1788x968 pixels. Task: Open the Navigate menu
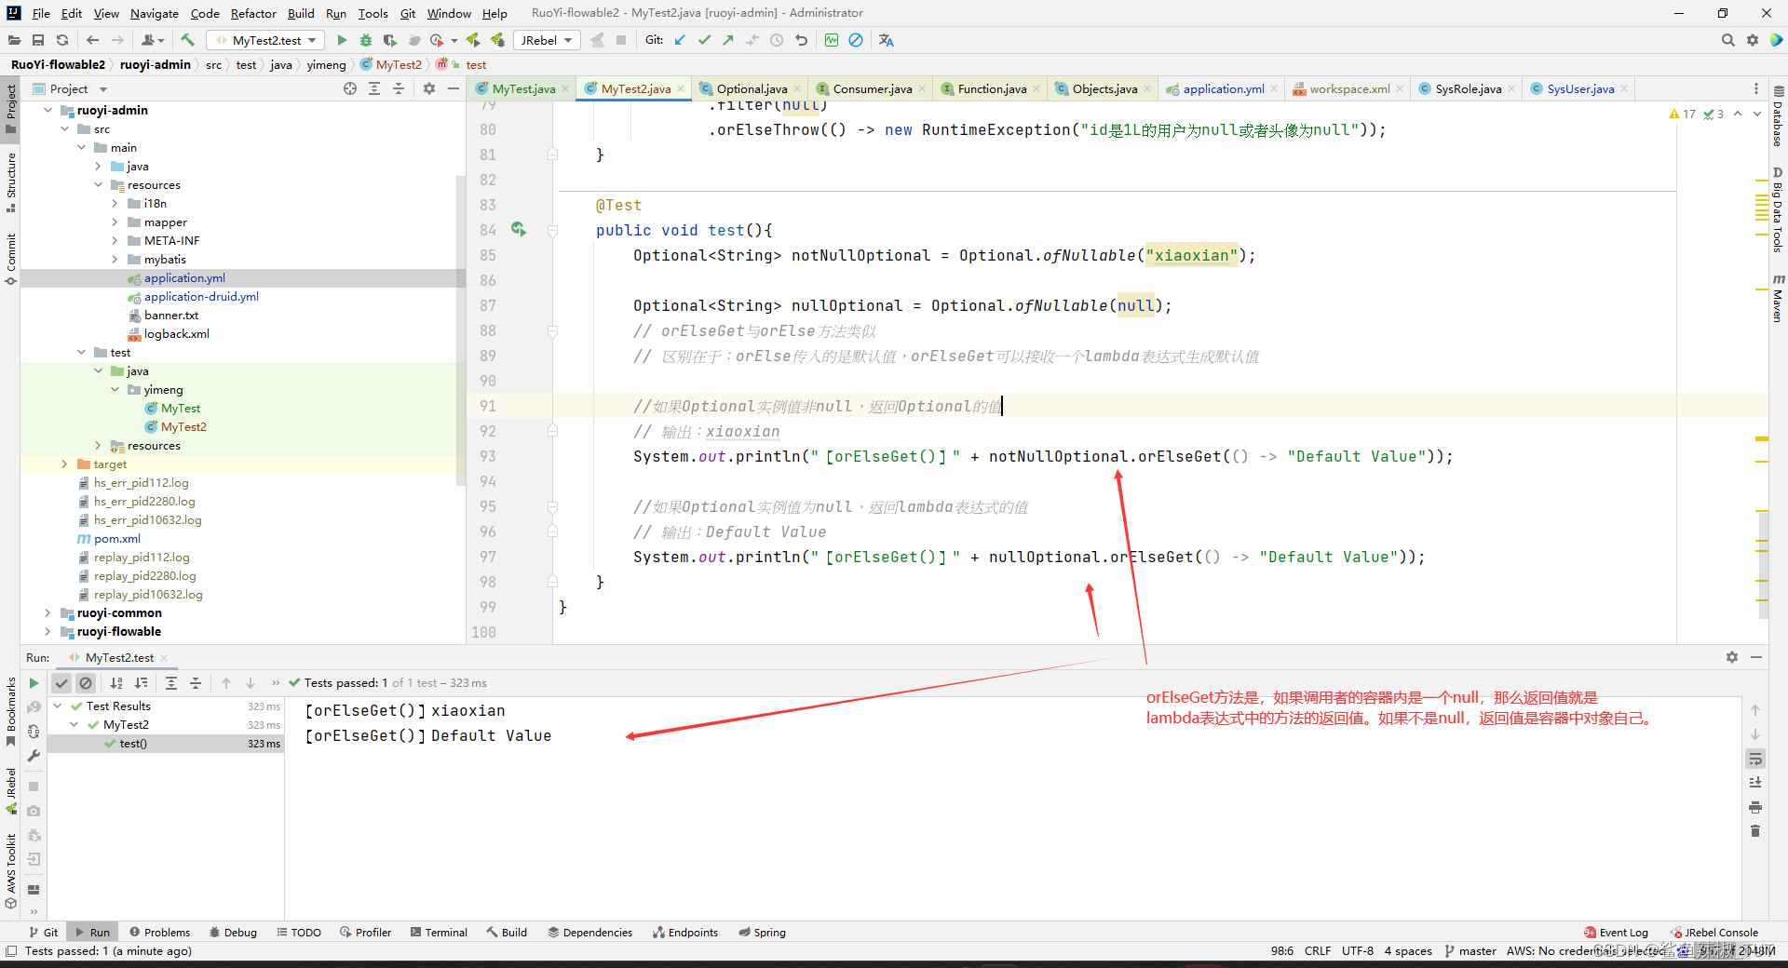tap(154, 13)
